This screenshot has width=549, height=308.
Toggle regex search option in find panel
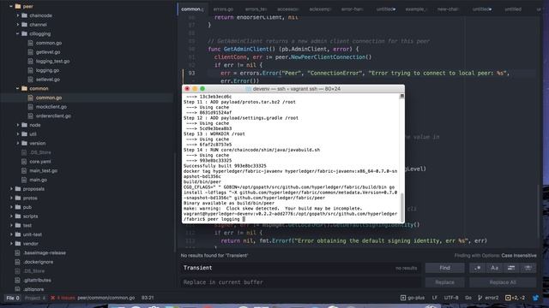pos(477,268)
